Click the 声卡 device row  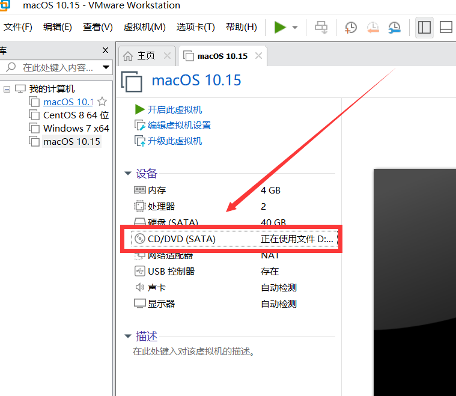pyautogui.click(x=234, y=288)
